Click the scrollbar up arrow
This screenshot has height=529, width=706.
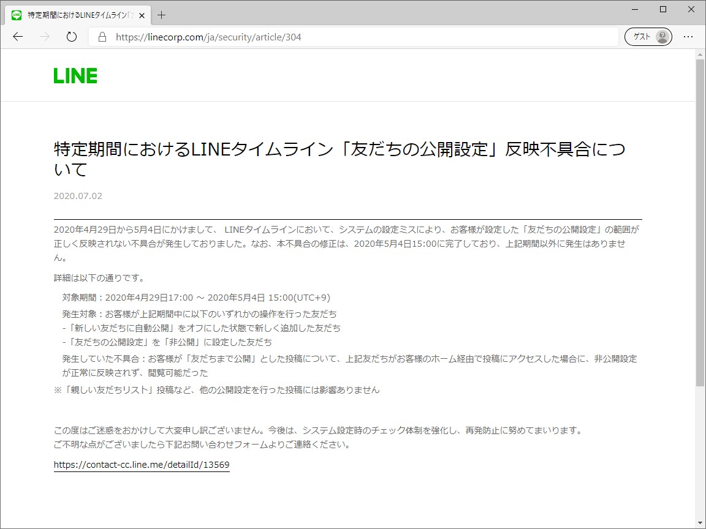(699, 54)
